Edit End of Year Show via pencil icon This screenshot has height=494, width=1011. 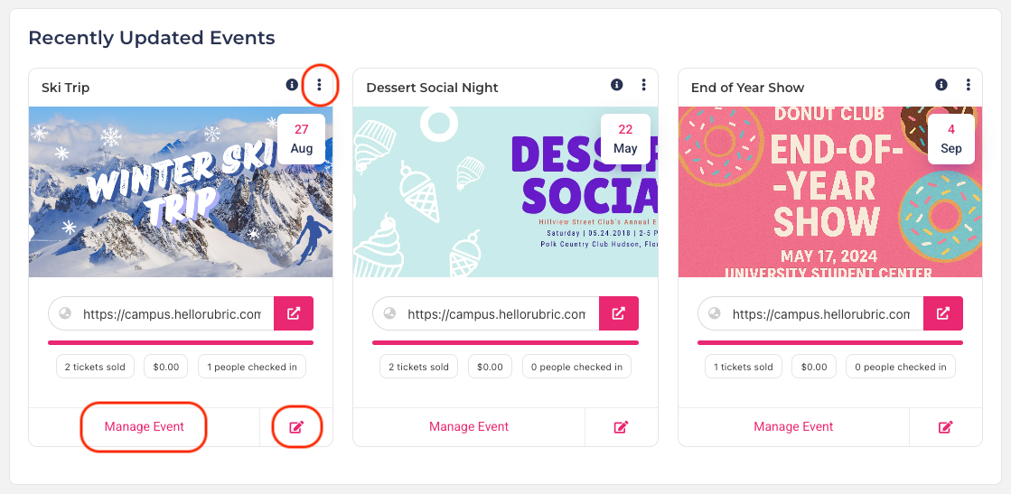945,427
